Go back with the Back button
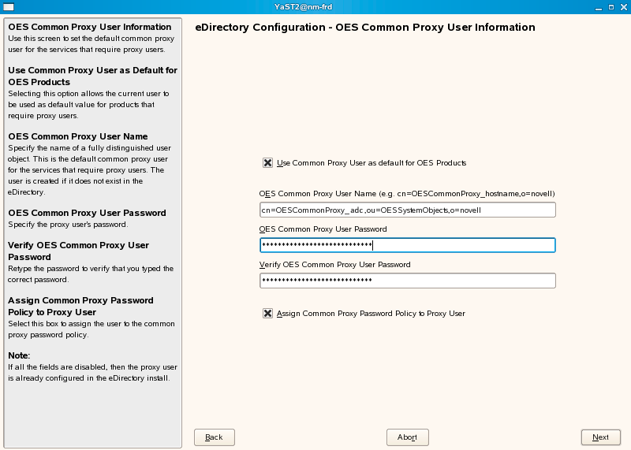The width and height of the screenshot is (631, 450). 214,437
